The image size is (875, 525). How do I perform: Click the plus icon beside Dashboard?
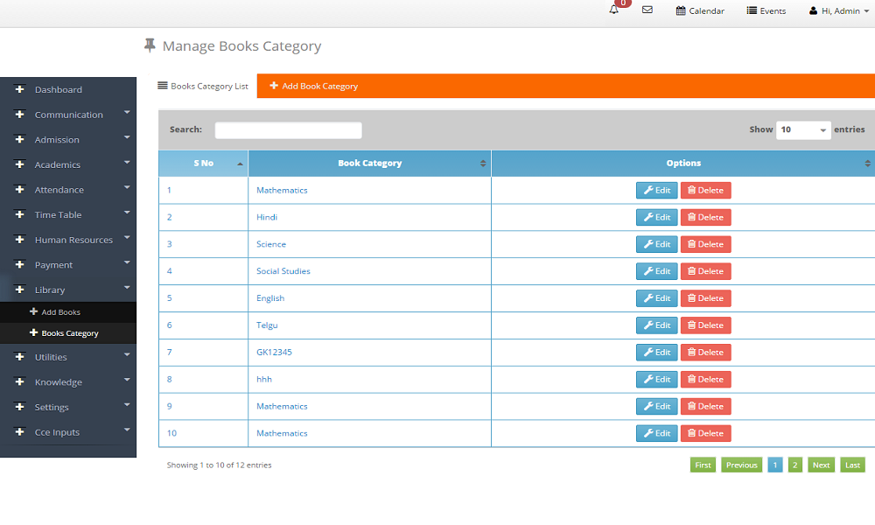coord(20,89)
